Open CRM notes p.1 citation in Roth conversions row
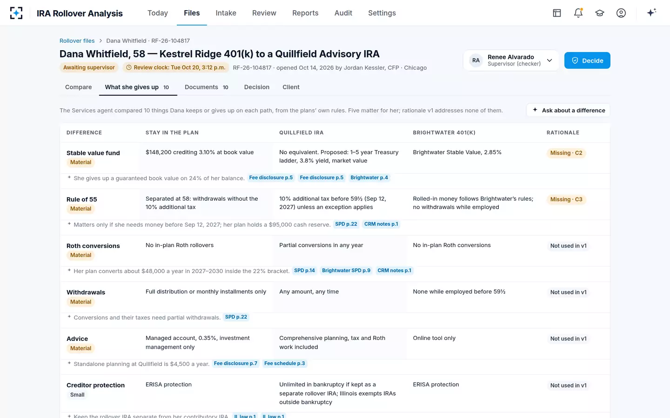Image resolution: width=670 pixels, height=418 pixels. (395, 271)
